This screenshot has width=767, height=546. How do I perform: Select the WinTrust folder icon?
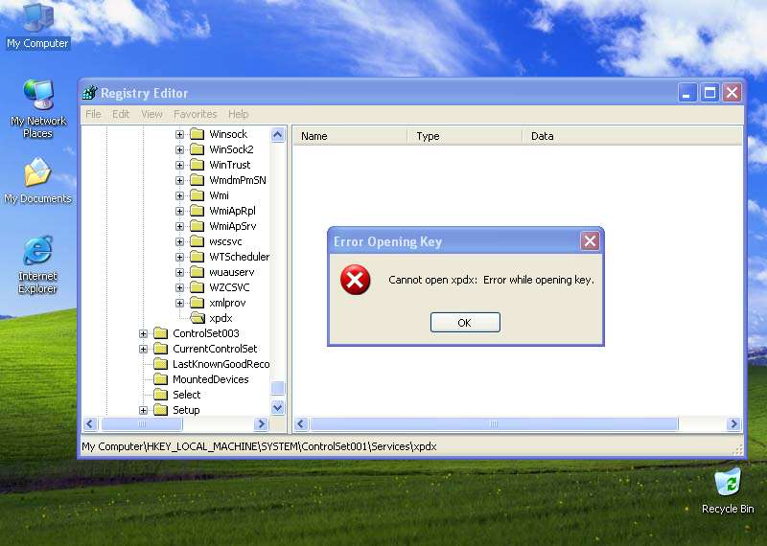(x=198, y=165)
